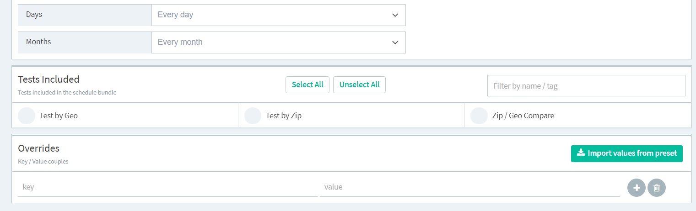Toggle the Test by Geo circle

[27, 116]
